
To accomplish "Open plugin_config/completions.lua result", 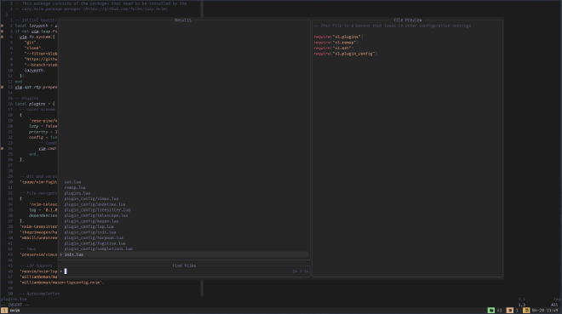I will tap(99, 248).
